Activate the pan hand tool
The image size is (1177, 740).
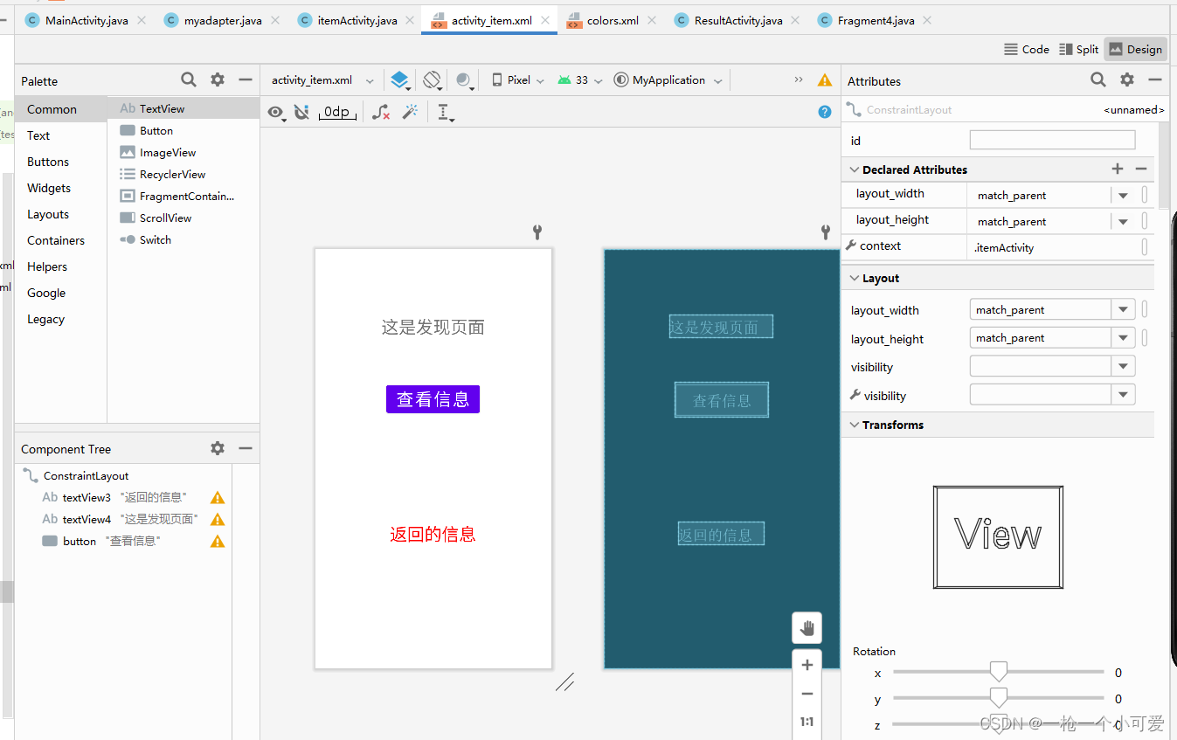[807, 627]
